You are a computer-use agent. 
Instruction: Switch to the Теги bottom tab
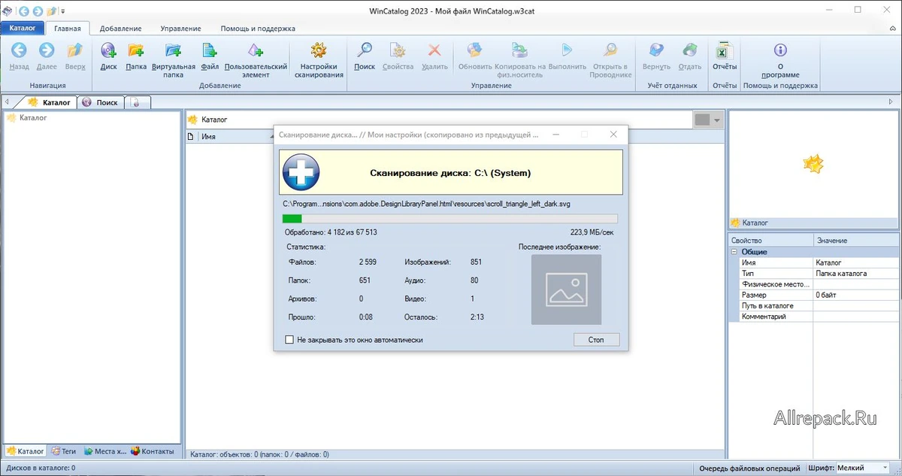[x=63, y=451]
